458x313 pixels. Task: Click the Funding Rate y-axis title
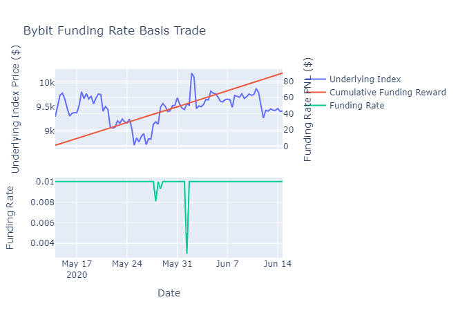click(x=10, y=218)
